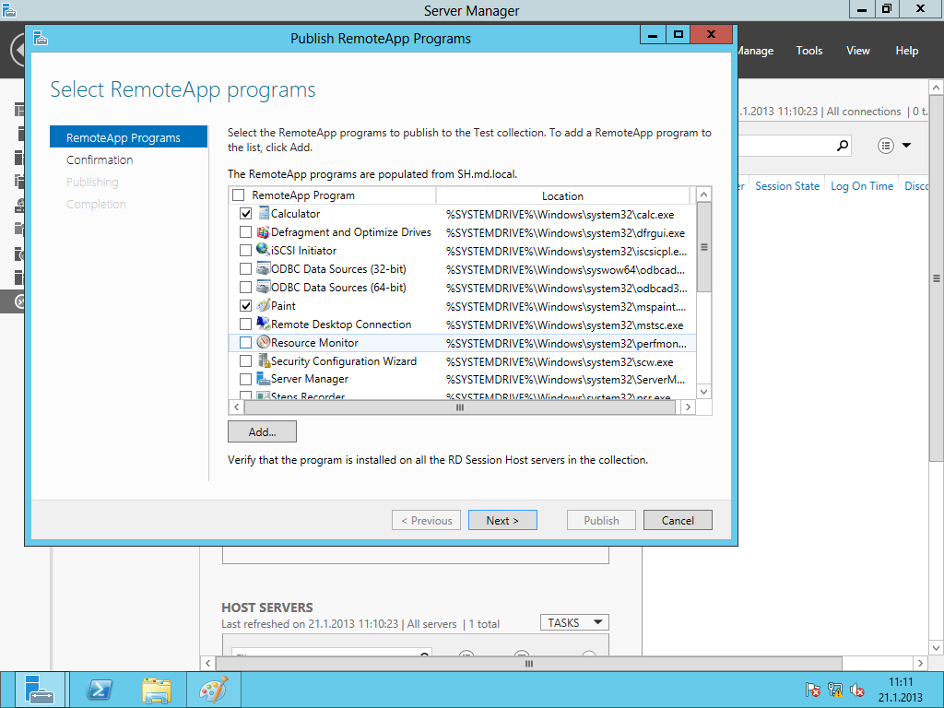Click the search magnifier icon in Server Manager
The height and width of the screenshot is (708, 944).
[x=842, y=146]
